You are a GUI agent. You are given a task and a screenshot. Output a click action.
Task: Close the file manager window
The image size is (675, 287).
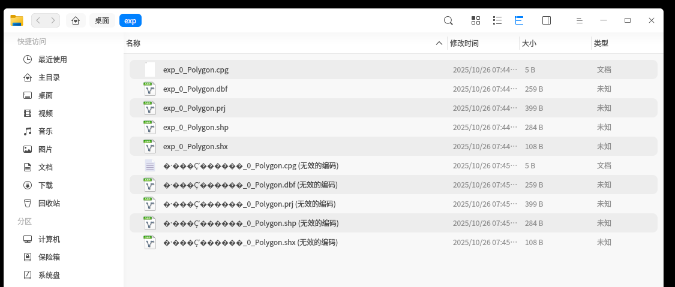(652, 20)
